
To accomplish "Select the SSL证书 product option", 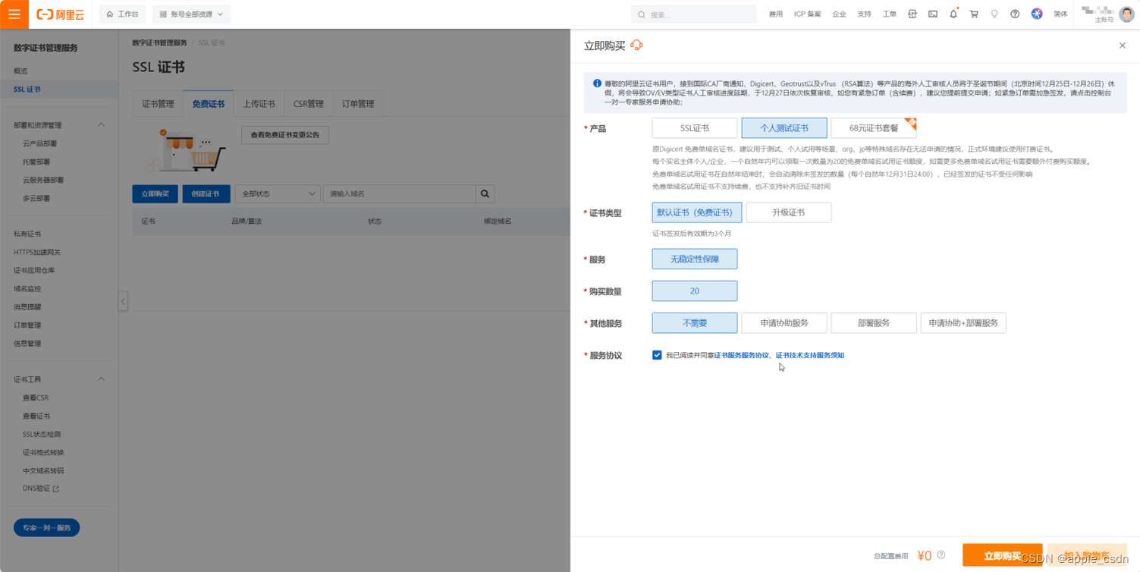I will [695, 128].
